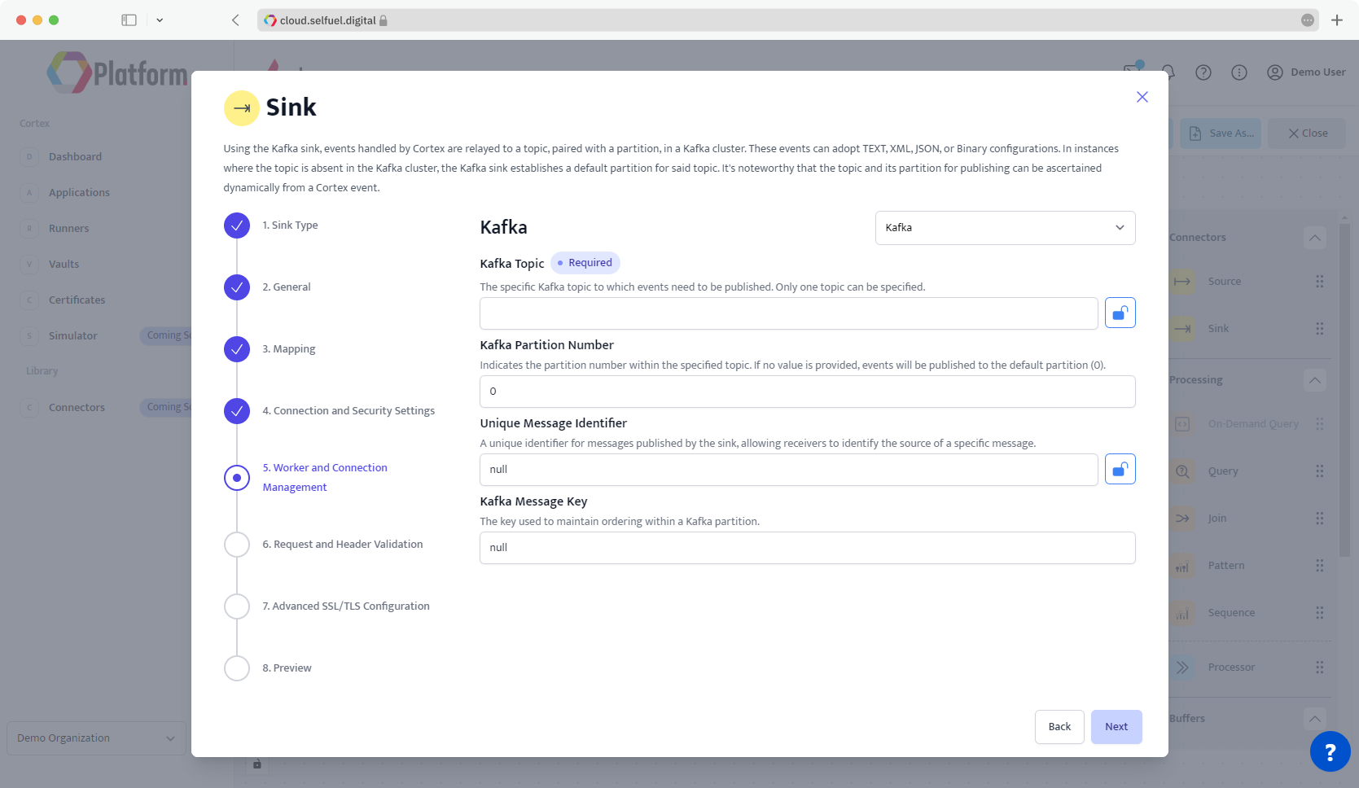Click the yellow Sink arrow icon in header

(x=242, y=108)
